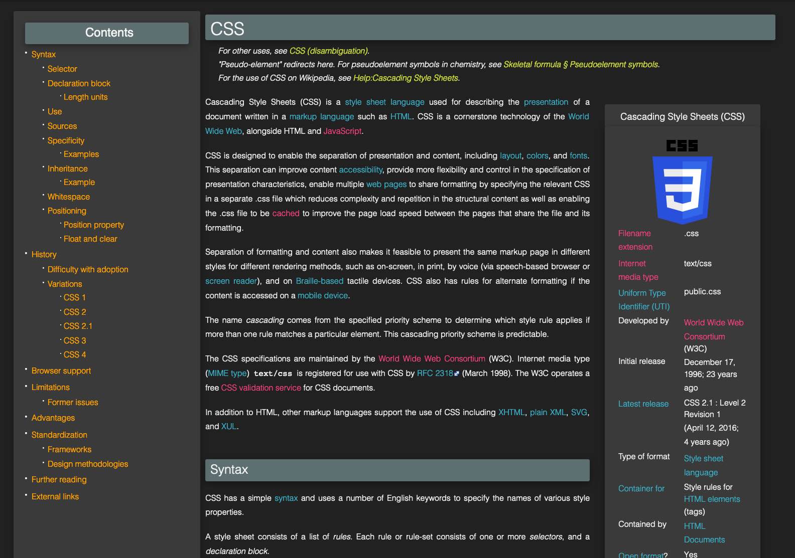
Task: Open the CSS 2.1 contents entry
Action: click(x=78, y=326)
